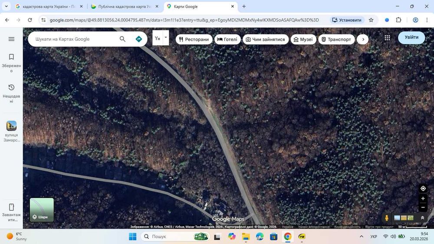Open the Google apps grid
Image resolution: width=434 pixels, height=244 pixels.
pos(387,38)
